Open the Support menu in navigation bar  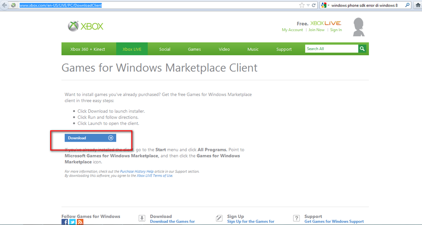284,49
